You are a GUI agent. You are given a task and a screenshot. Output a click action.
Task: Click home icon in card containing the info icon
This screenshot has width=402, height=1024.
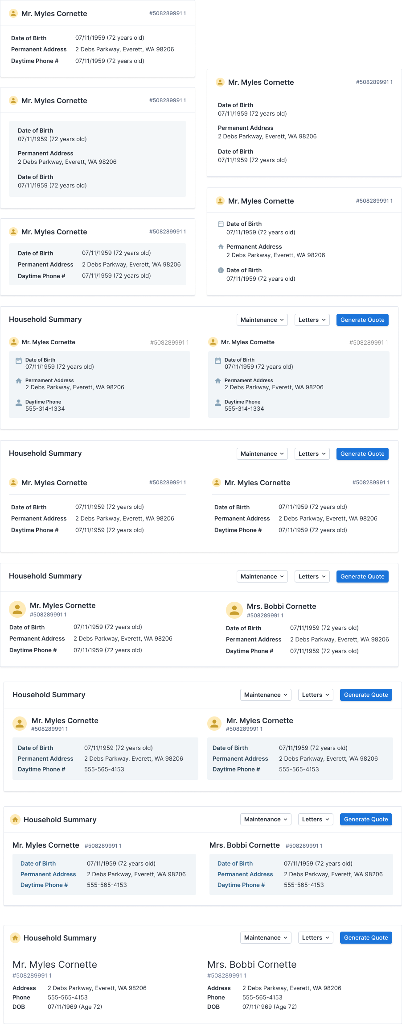[x=221, y=246]
